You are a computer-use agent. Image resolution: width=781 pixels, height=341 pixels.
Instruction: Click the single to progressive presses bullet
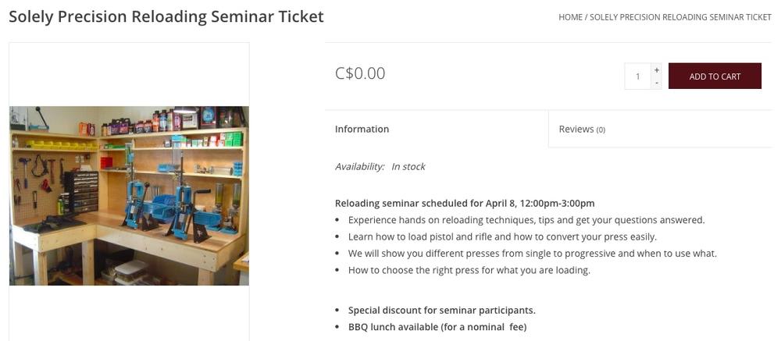tap(532, 253)
